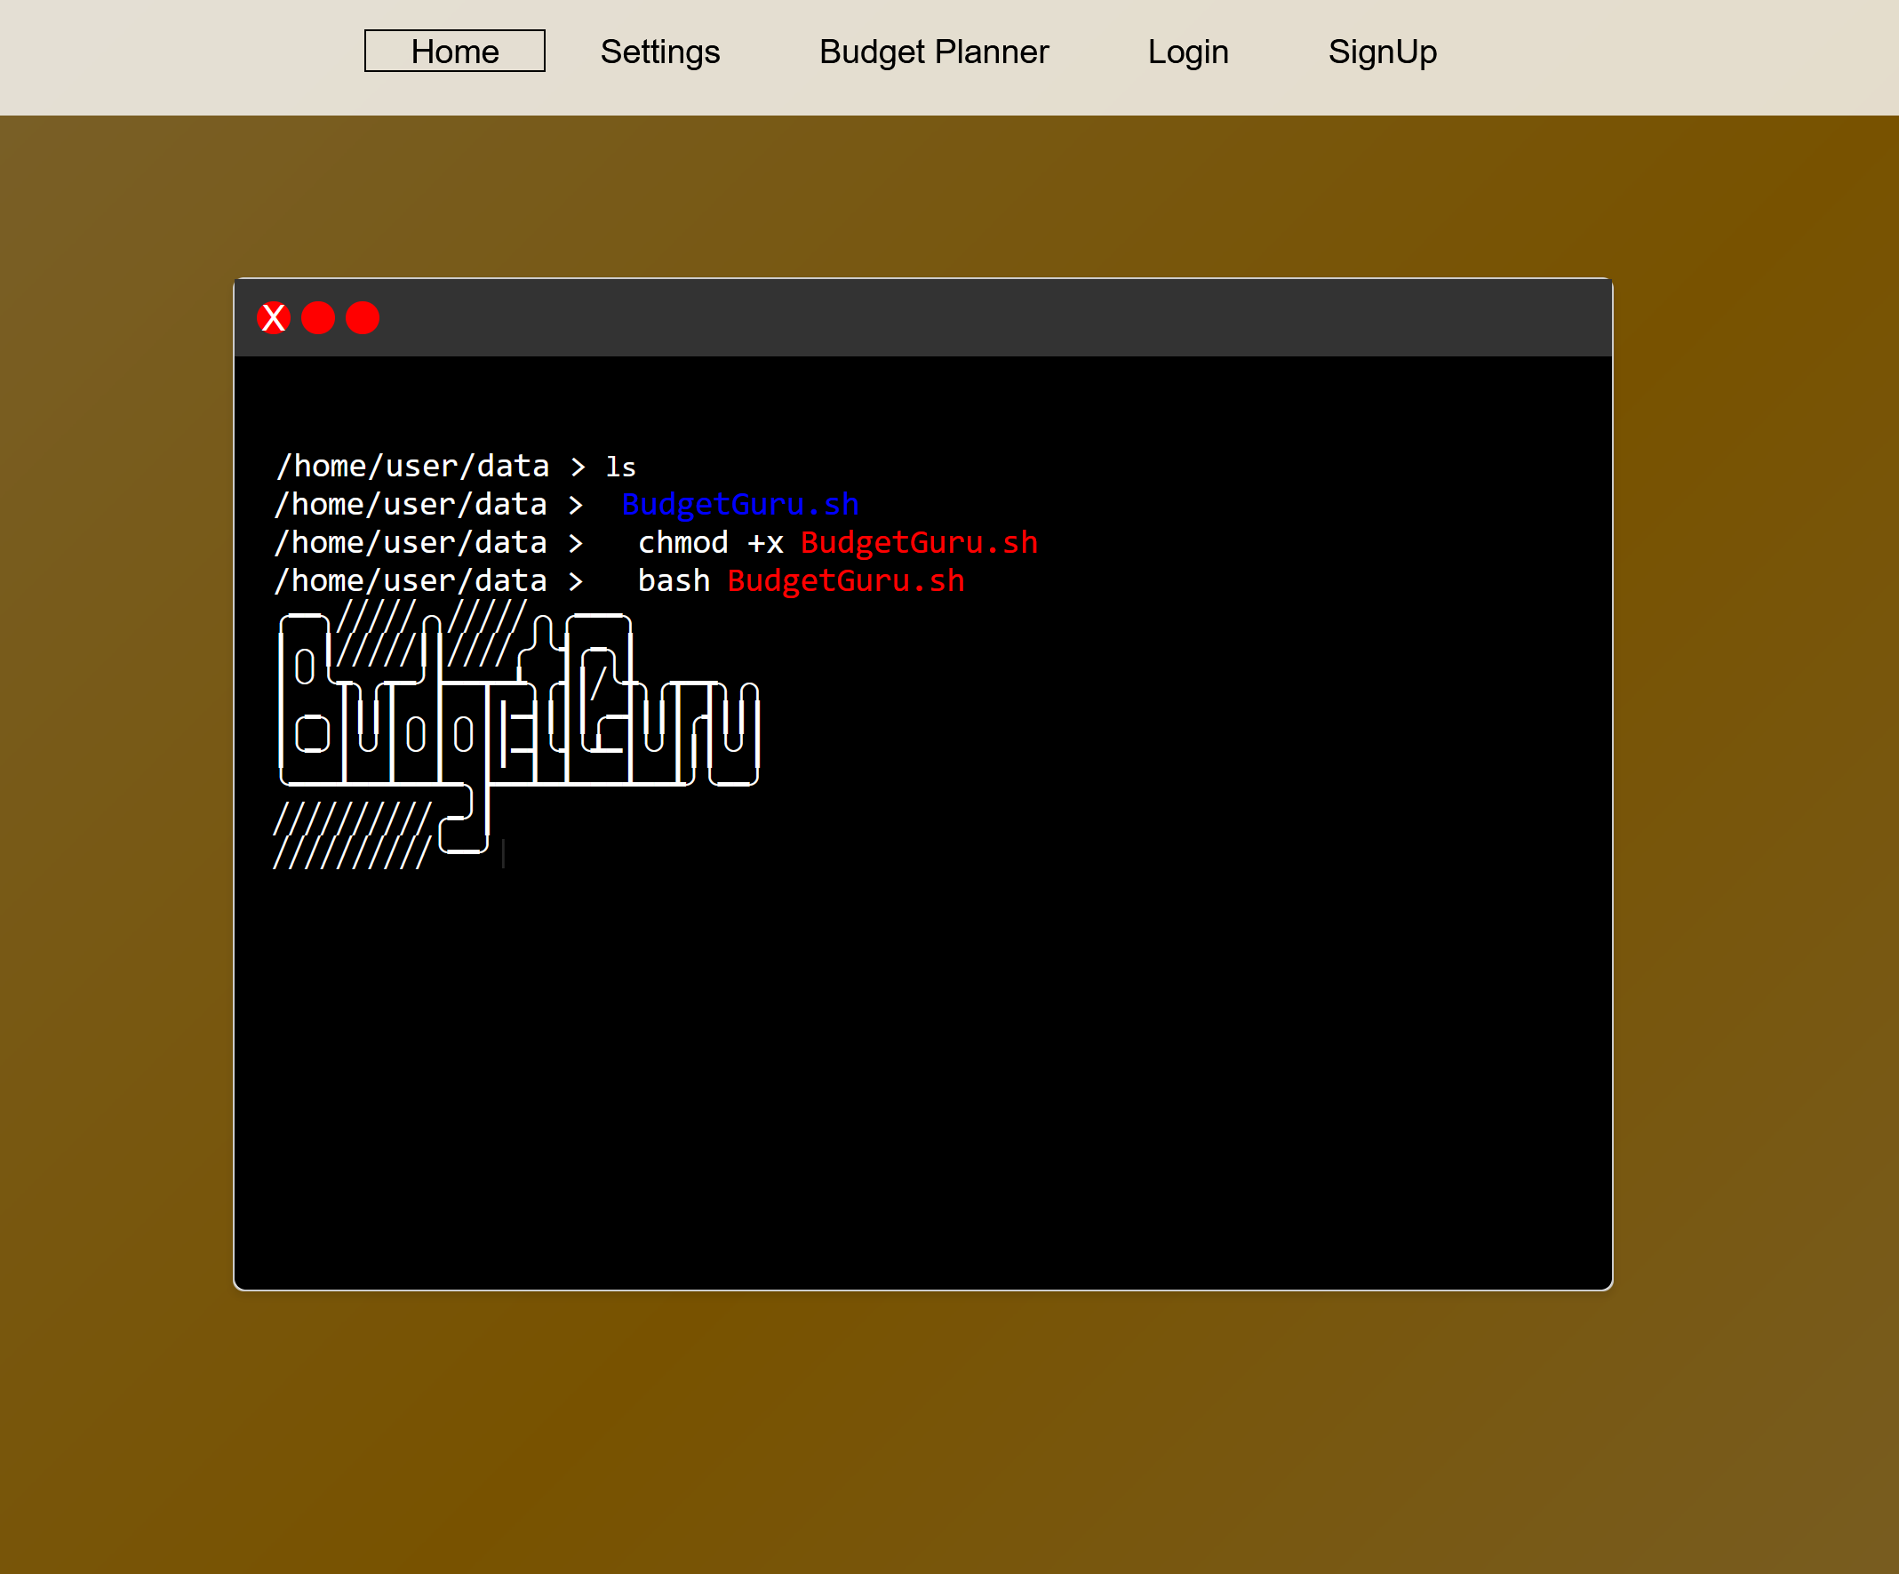This screenshot has height=1574, width=1899.
Task: Open the Home navigation tab
Action: click(454, 52)
